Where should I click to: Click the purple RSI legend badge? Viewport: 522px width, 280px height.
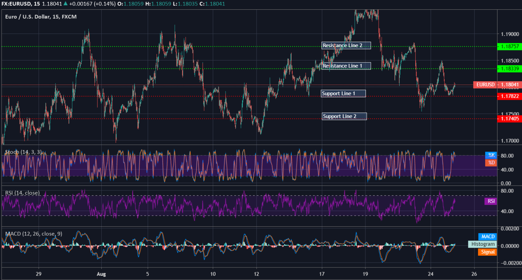pos(491,201)
